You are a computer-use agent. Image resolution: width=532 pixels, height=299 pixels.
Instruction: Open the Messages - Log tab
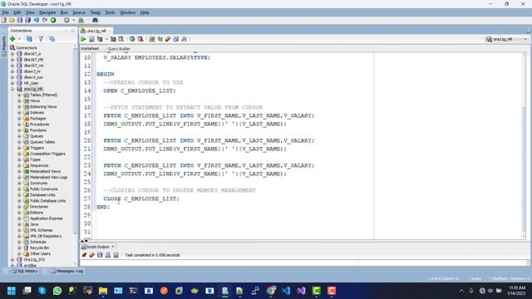click(x=67, y=272)
